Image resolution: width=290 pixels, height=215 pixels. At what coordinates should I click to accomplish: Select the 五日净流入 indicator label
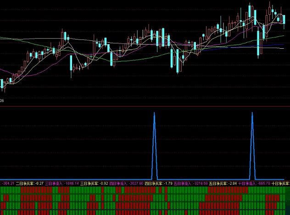click(x=182, y=183)
